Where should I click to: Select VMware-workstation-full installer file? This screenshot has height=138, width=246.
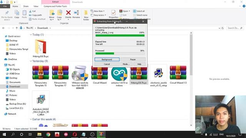[80, 77]
